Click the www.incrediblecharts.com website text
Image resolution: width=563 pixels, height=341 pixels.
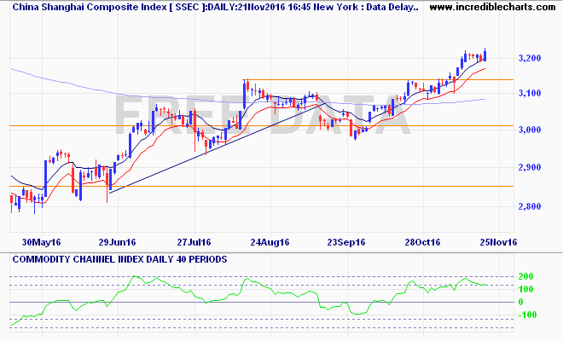pos(492,7)
